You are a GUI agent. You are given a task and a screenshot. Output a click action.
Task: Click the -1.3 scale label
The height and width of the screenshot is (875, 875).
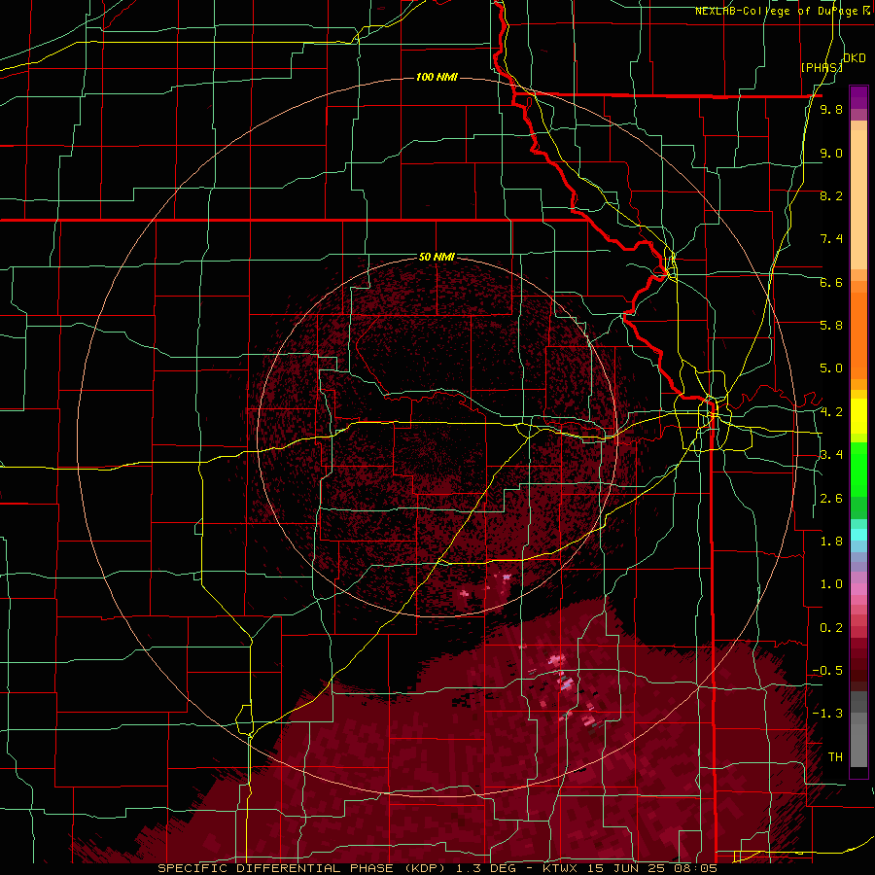point(827,714)
